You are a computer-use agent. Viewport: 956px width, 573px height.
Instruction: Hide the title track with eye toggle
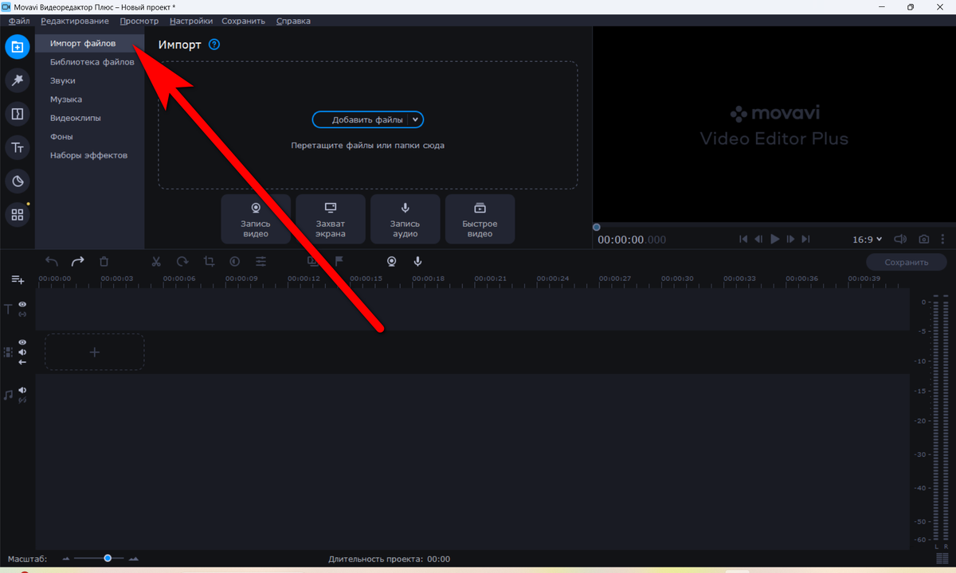(22, 303)
